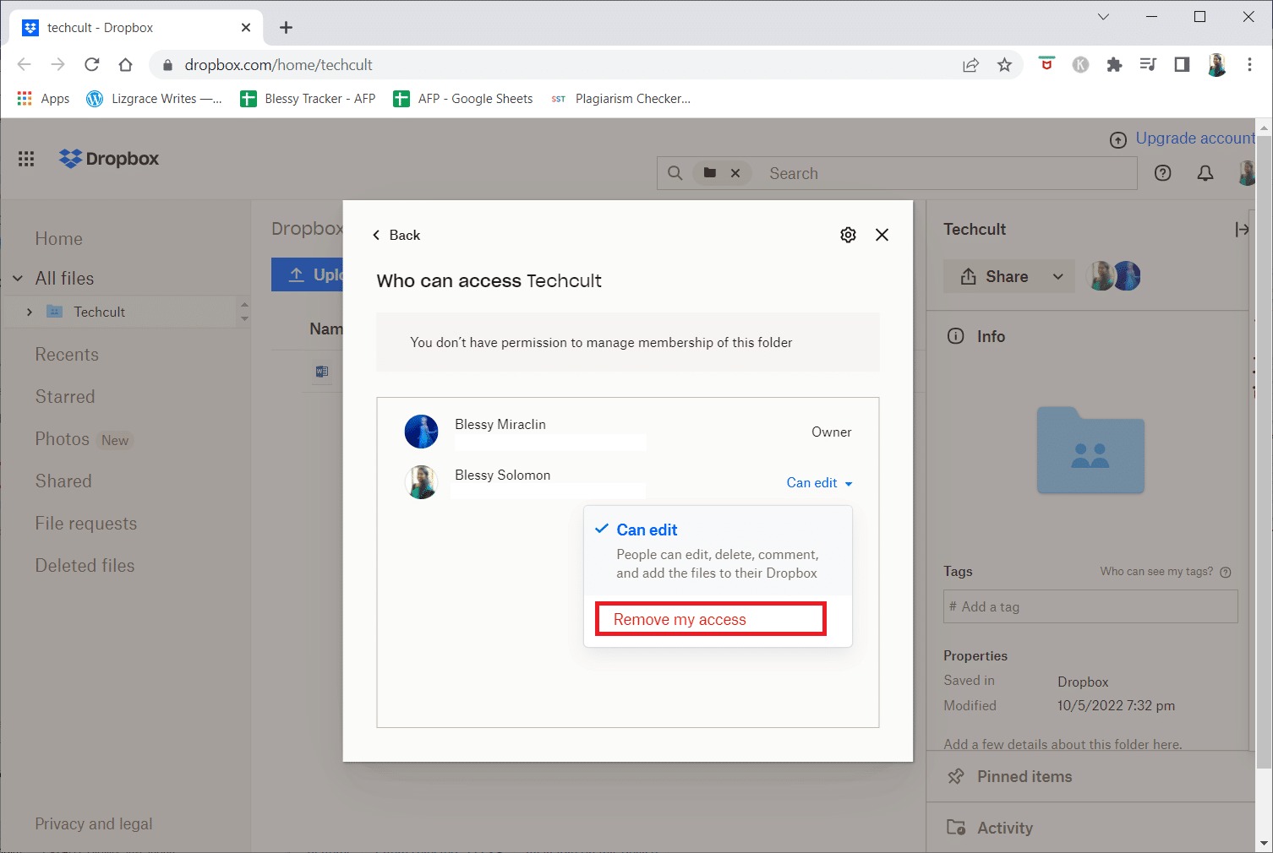
Task: Open a new Chrome tab
Action: coord(286,28)
